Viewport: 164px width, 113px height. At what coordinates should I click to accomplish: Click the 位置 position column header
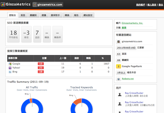(x=44, y=58)
